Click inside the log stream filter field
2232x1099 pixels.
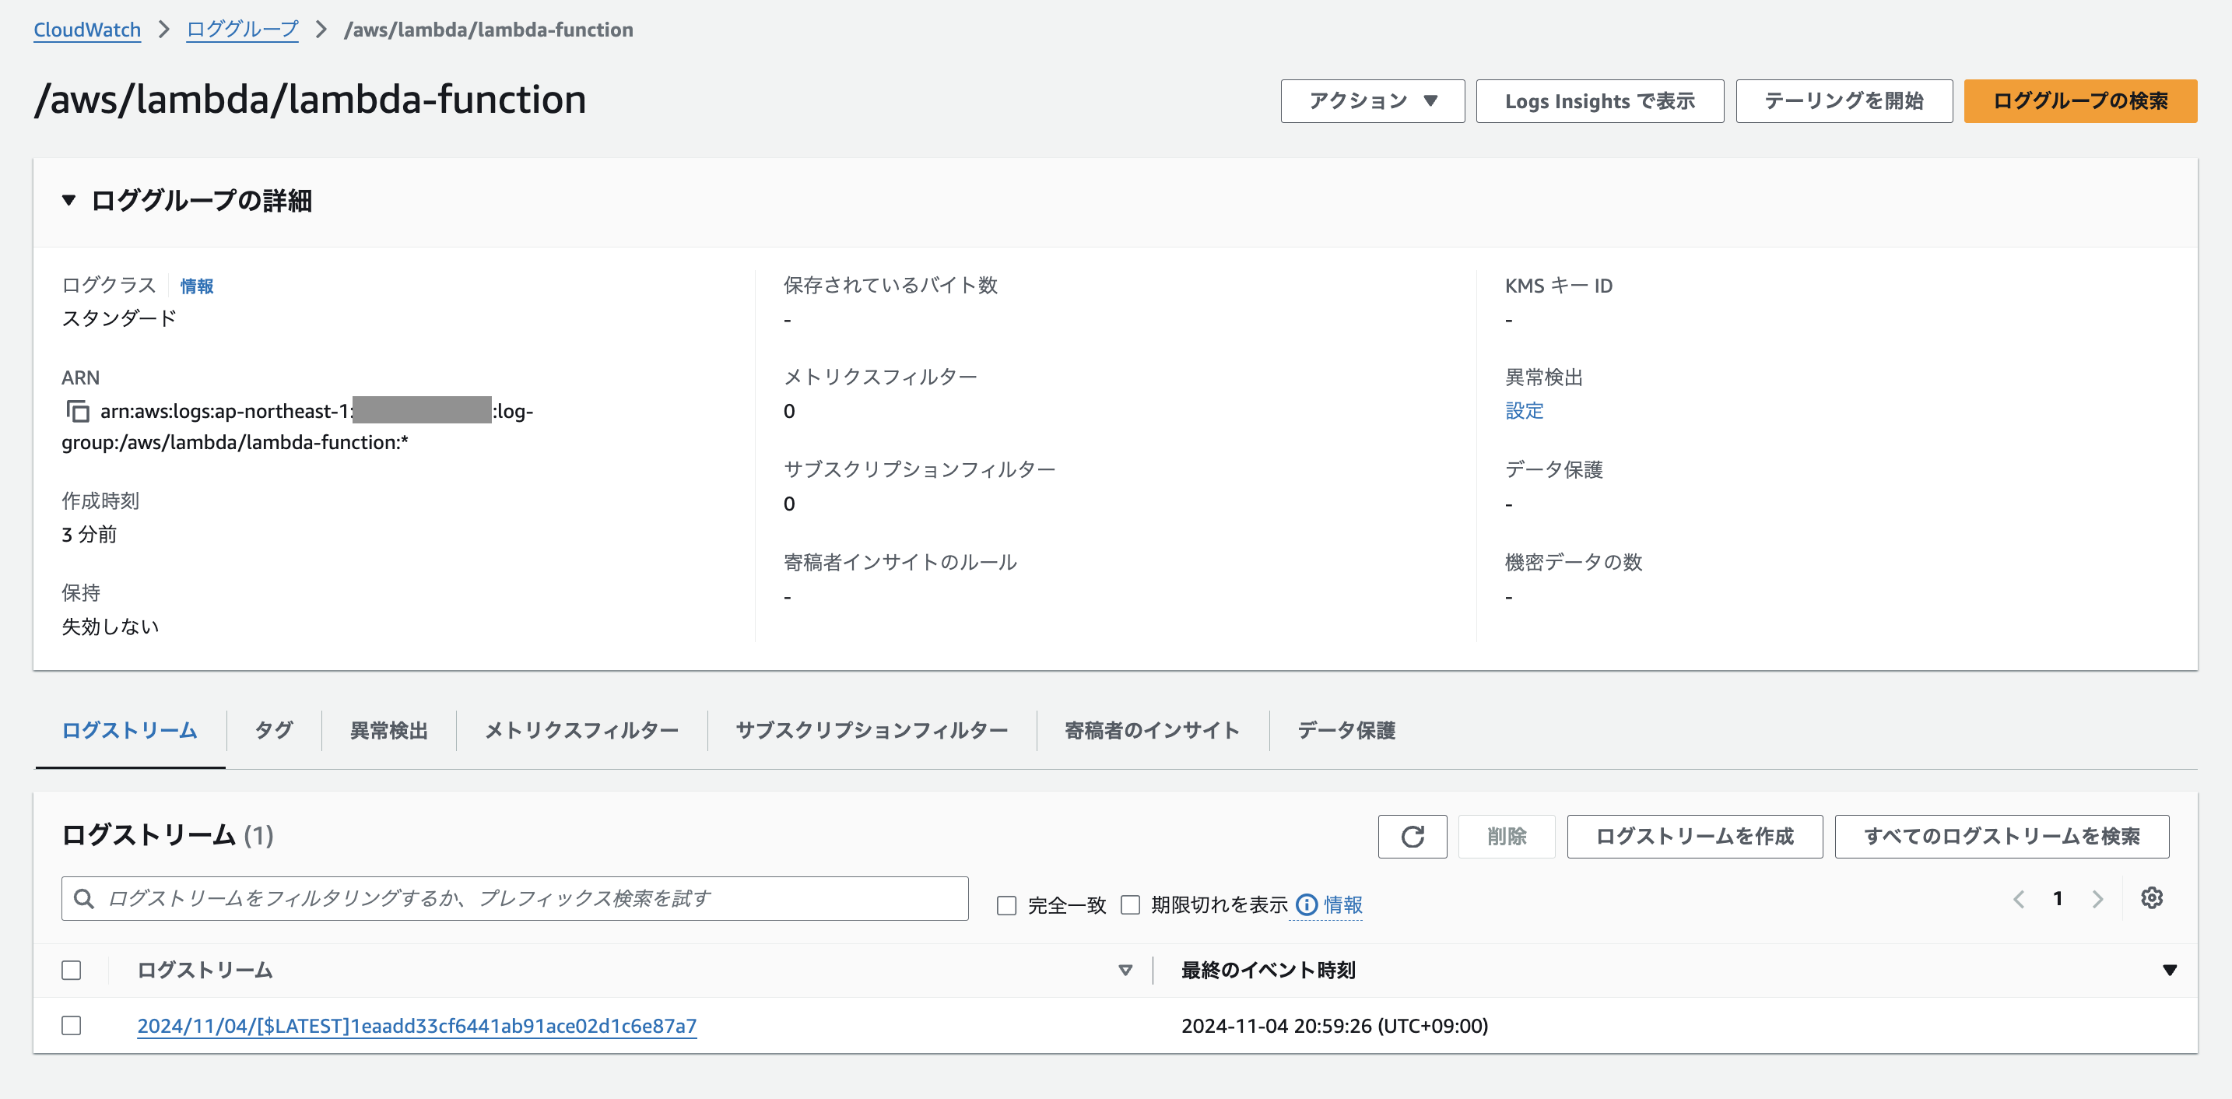[x=433, y=899]
